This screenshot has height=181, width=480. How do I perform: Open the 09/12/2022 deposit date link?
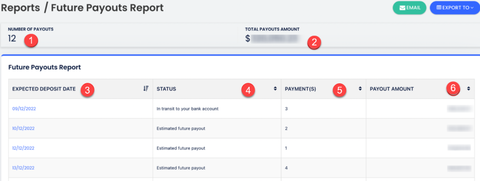[24, 109]
